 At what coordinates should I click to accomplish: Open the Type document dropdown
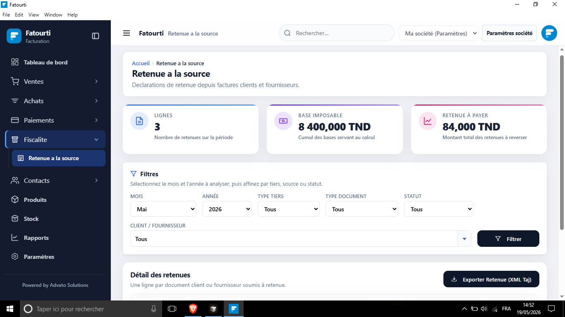[x=362, y=209]
